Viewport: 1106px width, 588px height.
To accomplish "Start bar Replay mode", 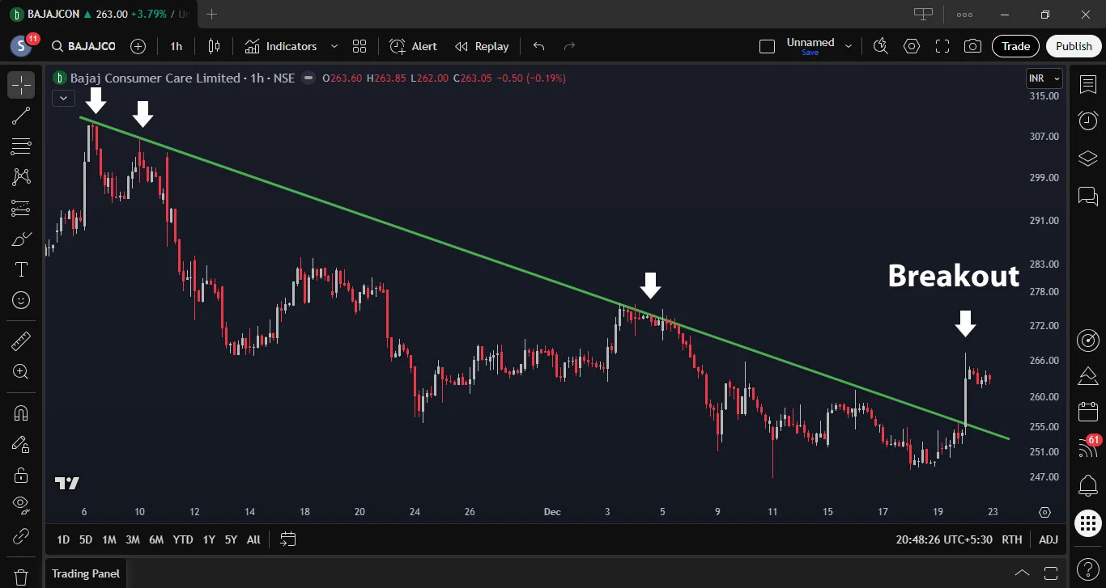I will pyautogui.click(x=482, y=46).
